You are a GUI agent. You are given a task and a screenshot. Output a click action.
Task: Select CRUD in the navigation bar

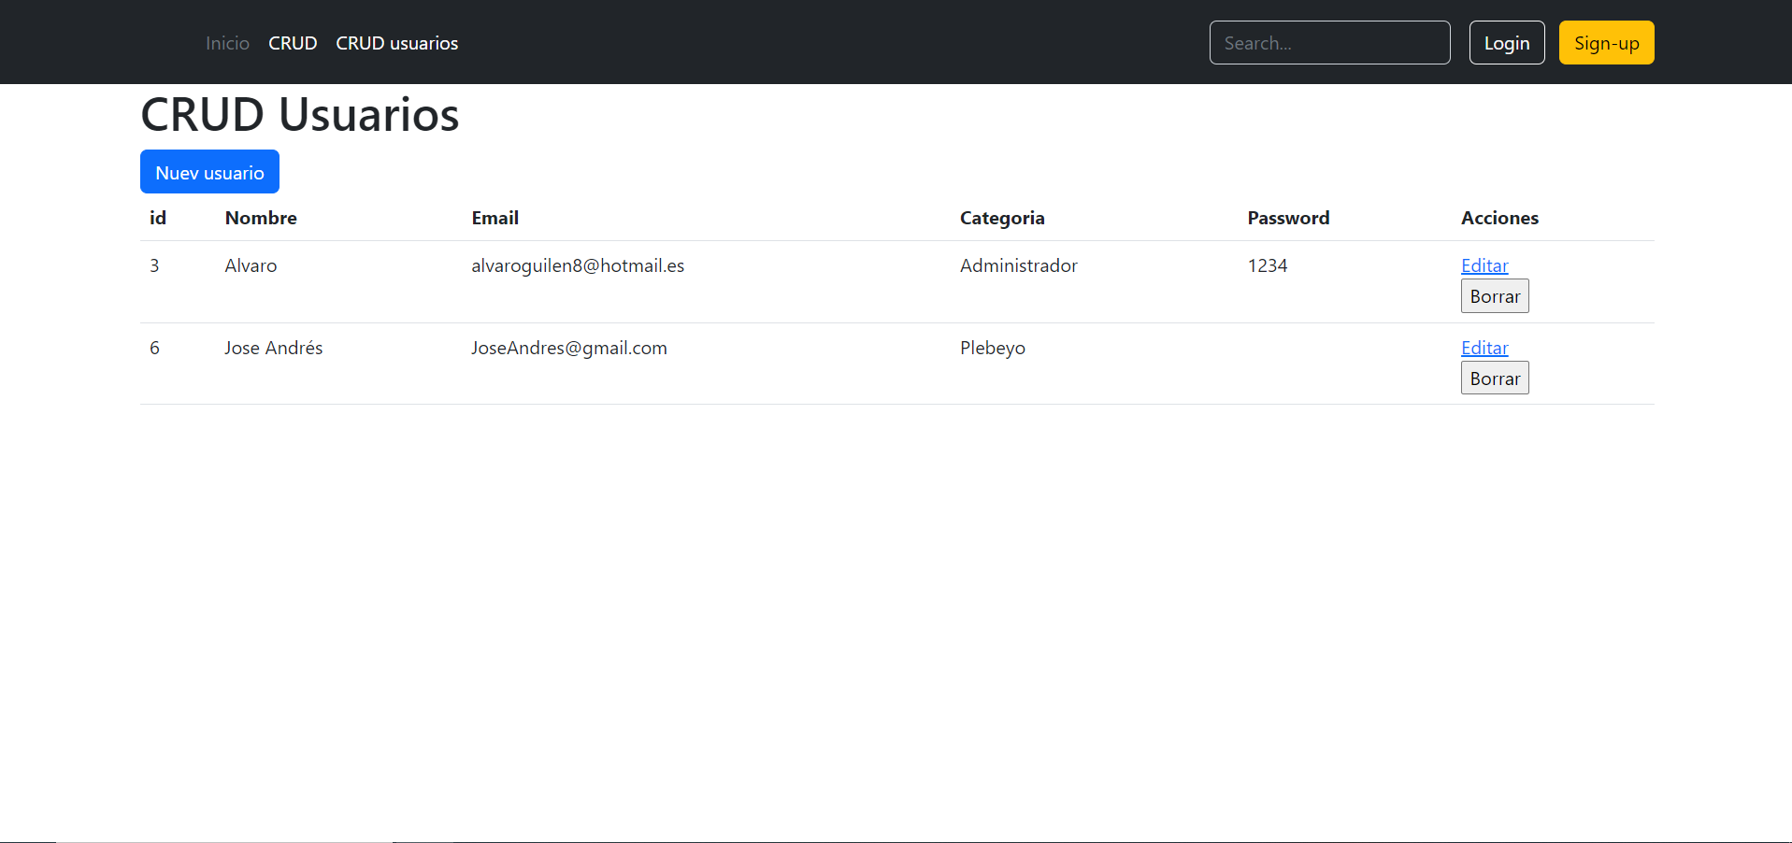[292, 43]
